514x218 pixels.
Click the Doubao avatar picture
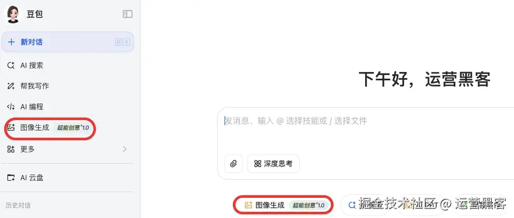13,14
